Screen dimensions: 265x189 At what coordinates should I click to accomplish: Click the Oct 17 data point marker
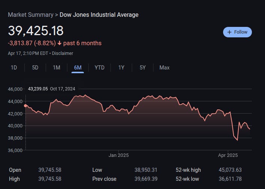pos(25,106)
